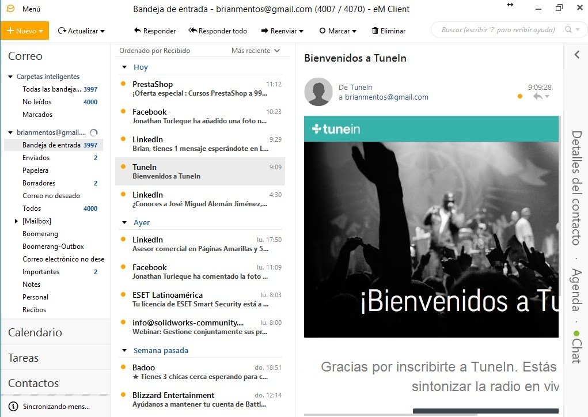Click brianmentos@gmail.com recipient address
This screenshot has width=588, height=417.
[386, 97]
